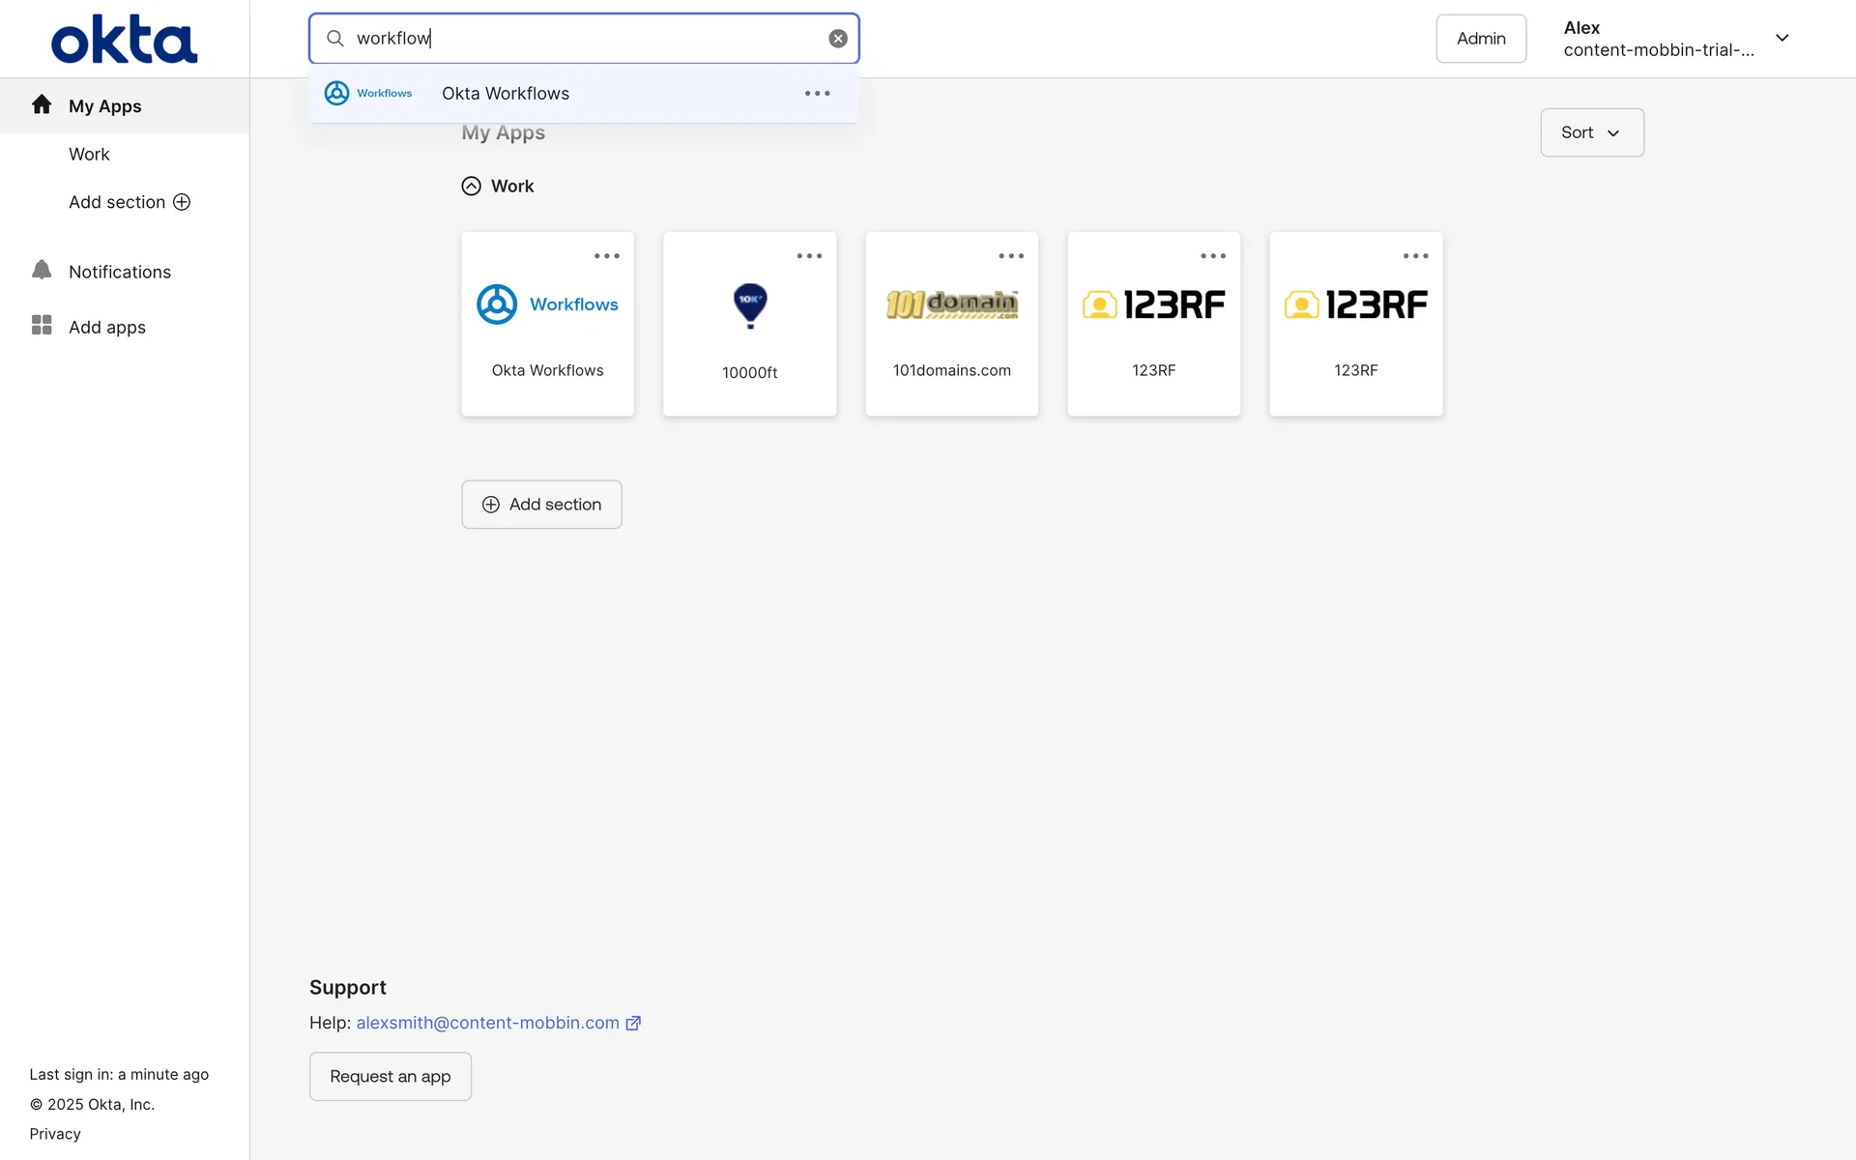Image resolution: width=1856 pixels, height=1160 pixels.
Task: Select Work in the sidebar
Action: click(89, 155)
